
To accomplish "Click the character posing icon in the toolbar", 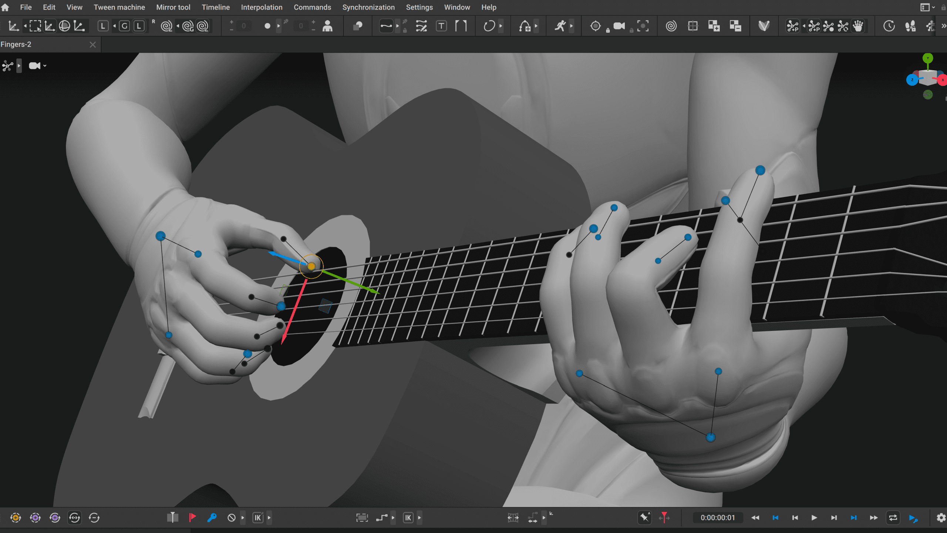I will pos(328,26).
